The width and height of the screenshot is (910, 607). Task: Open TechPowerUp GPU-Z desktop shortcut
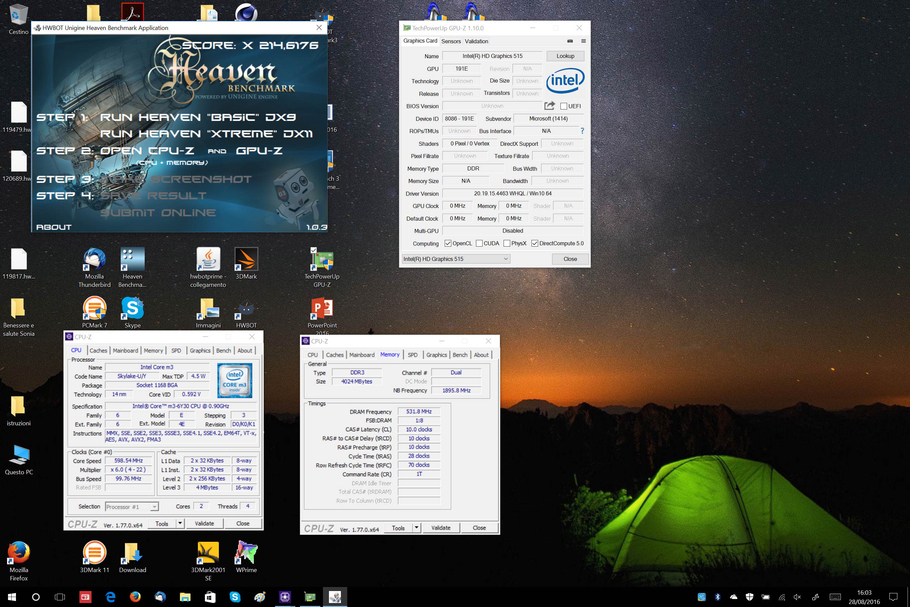coord(322,268)
